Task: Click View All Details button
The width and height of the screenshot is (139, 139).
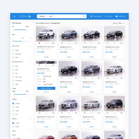Action: 46,88
